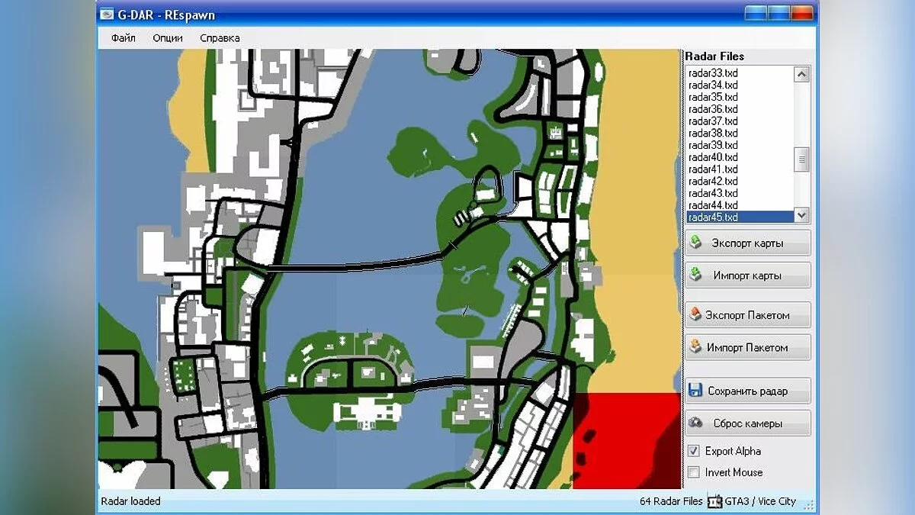Click the 'Radar loaded' status message
This screenshot has height=515, width=915.
pos(130,501)
